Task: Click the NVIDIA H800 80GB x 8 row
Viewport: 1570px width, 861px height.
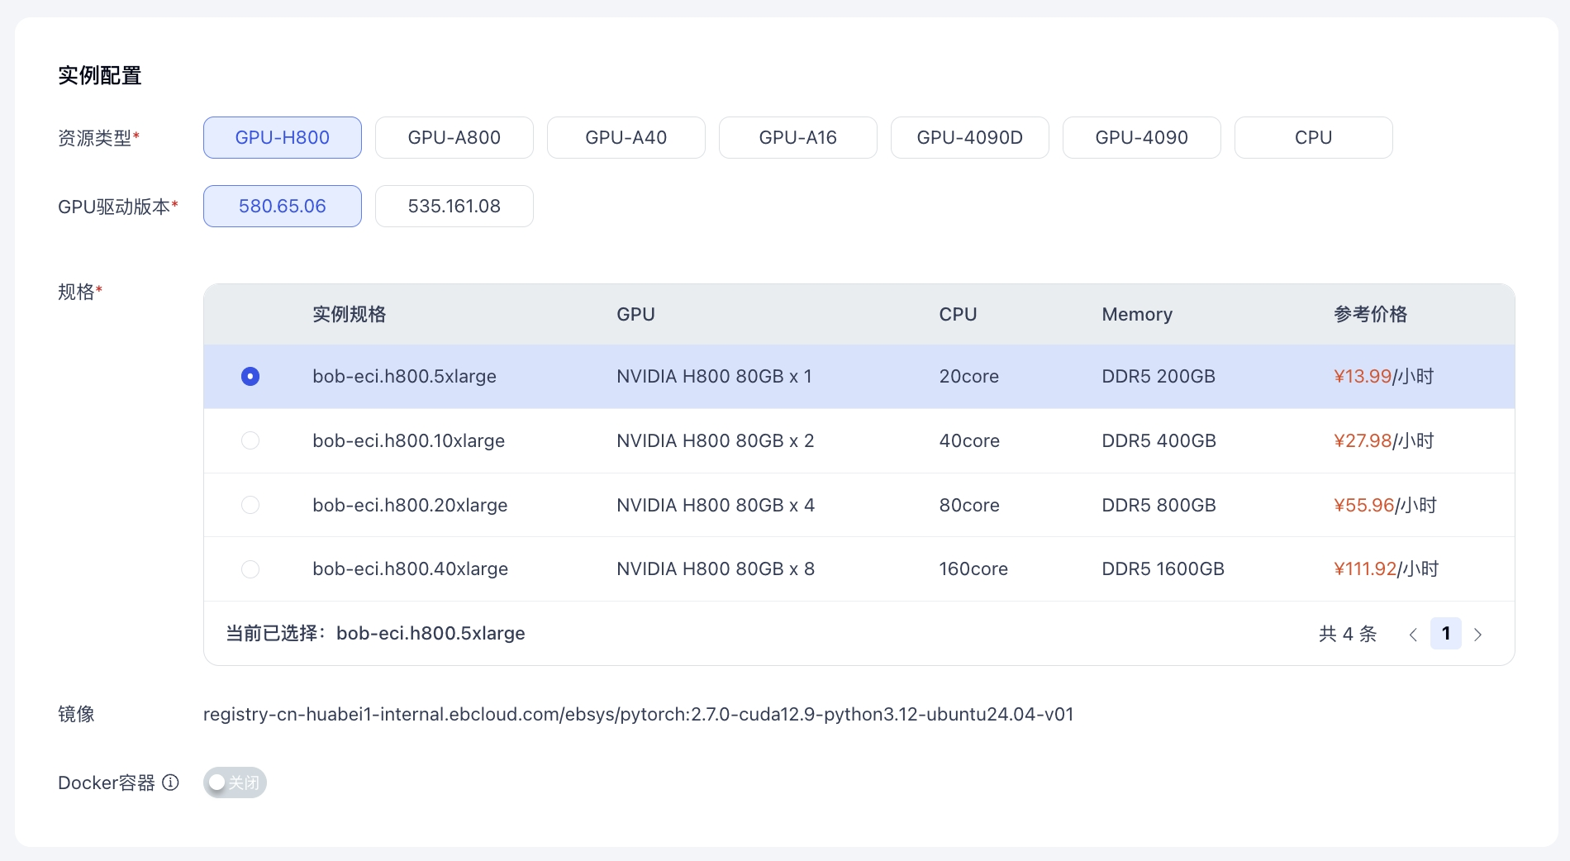Action: tap(716, 569)
